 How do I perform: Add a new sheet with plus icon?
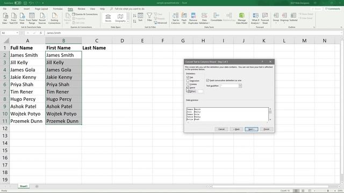37,187
